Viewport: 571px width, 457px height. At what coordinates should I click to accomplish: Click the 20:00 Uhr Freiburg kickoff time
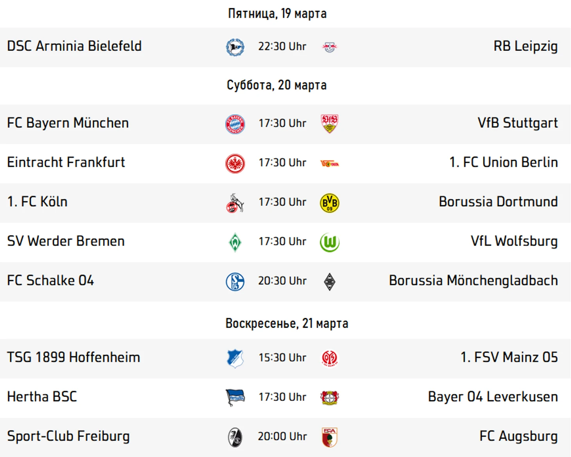point(282,436)
